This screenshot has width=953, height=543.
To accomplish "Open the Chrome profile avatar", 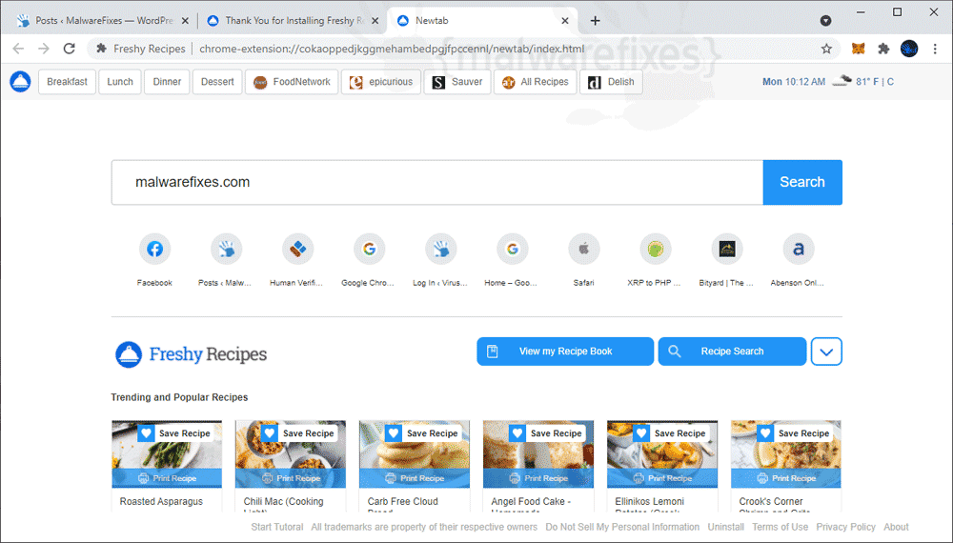I will point(909,49).
